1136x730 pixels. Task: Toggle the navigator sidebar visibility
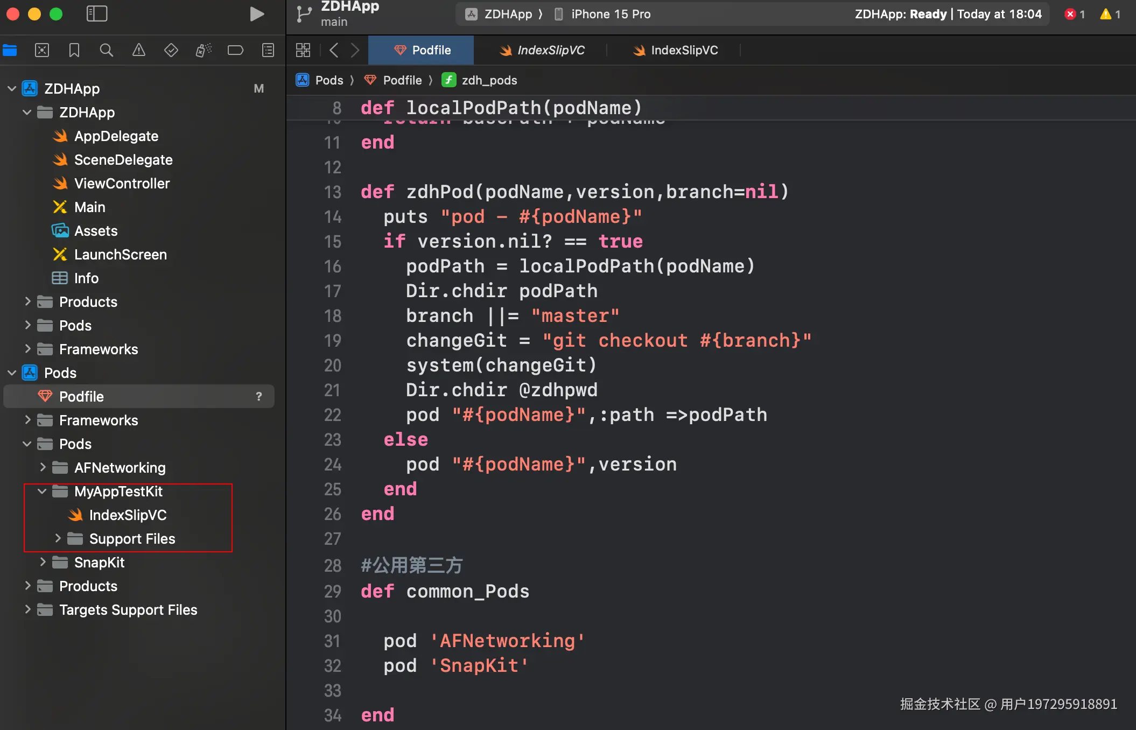click(97, 14)
